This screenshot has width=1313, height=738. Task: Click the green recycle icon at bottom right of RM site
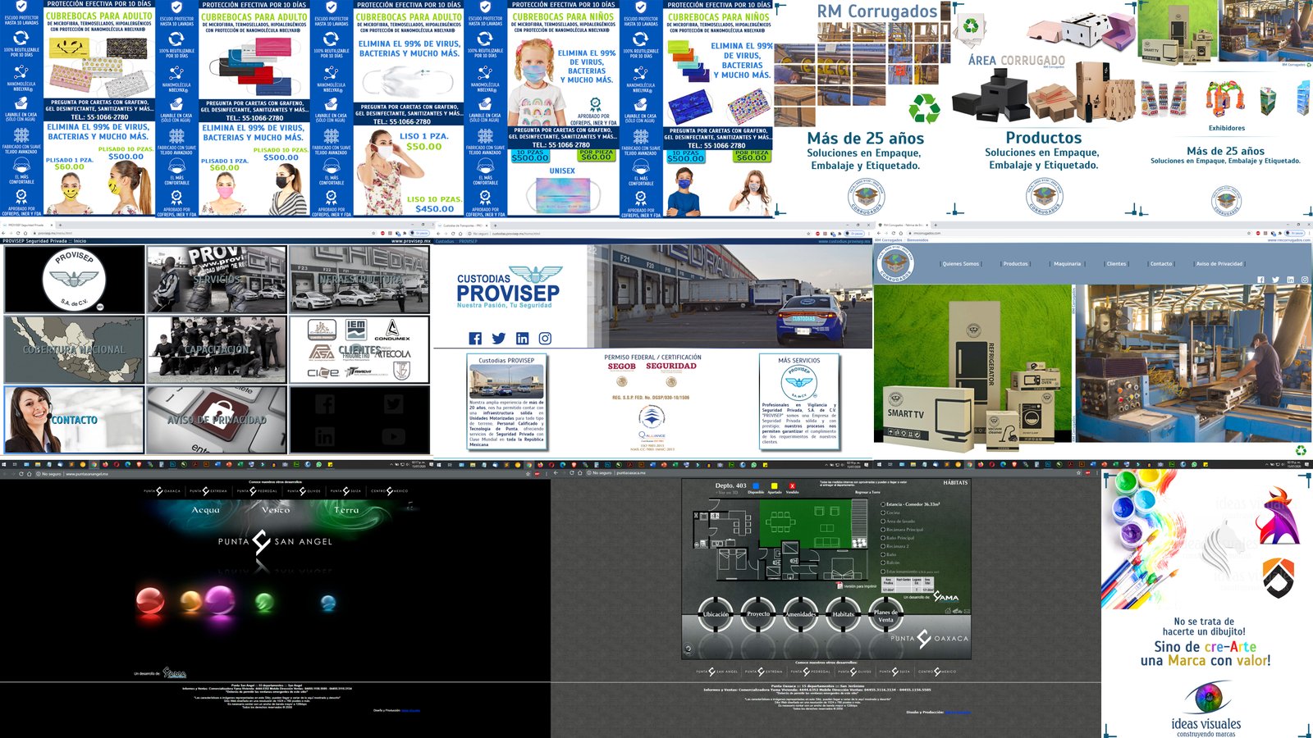tap(1301, 449)
